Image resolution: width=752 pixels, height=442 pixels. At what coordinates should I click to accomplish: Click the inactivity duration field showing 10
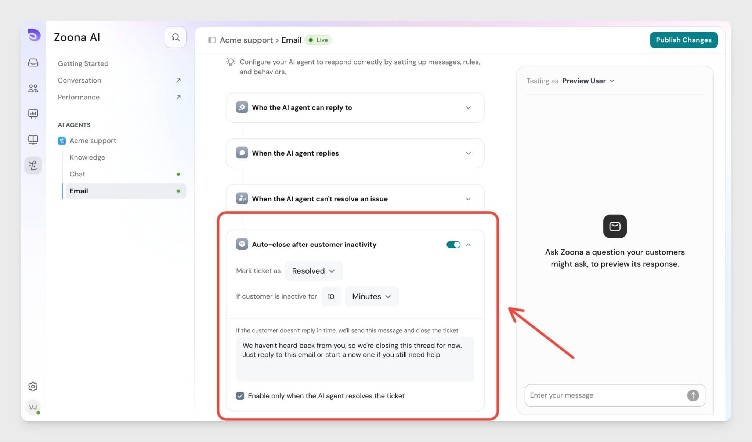331,296
